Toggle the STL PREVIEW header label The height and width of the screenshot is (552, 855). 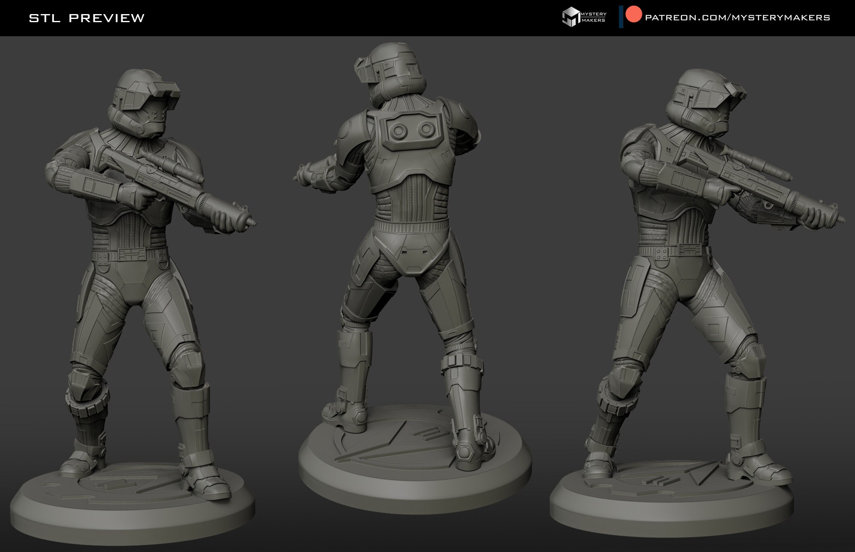(x=86, y=17)
